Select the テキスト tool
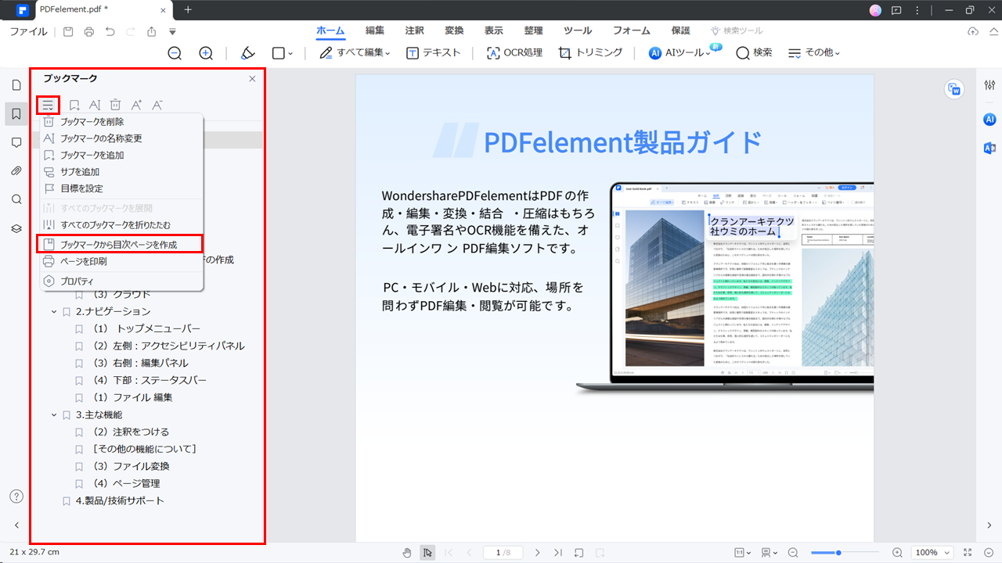This screenshot has height=563, width=1002. [433, 52]
